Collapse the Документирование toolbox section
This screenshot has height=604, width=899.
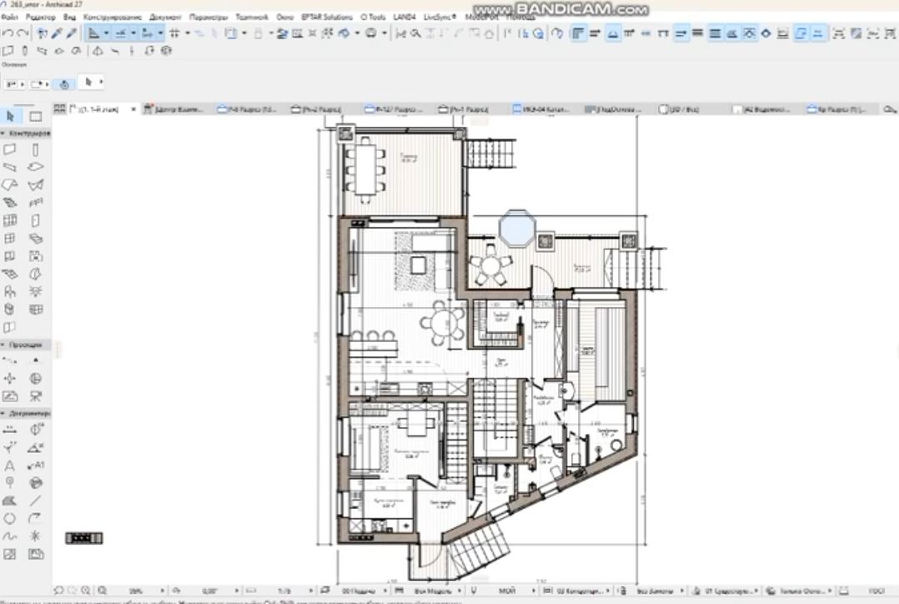click(3, 412)
